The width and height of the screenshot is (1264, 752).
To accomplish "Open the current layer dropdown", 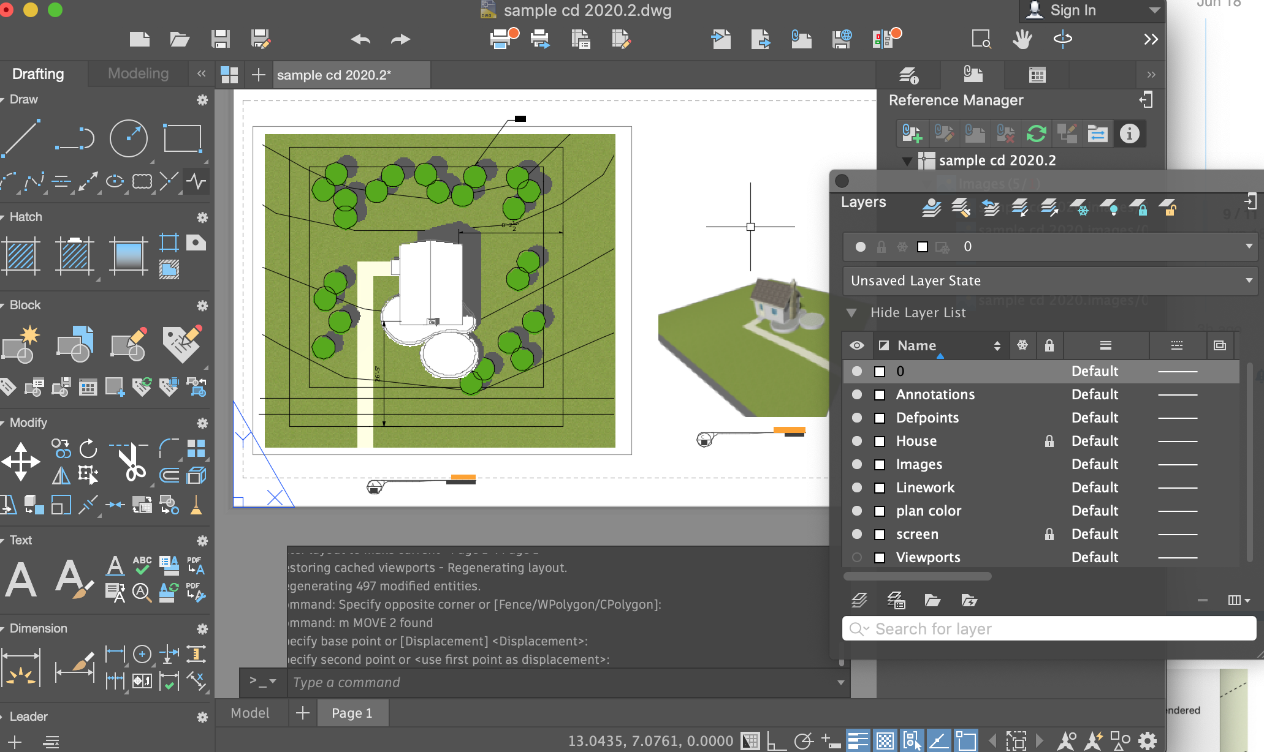I will (x=1050, y=247).
